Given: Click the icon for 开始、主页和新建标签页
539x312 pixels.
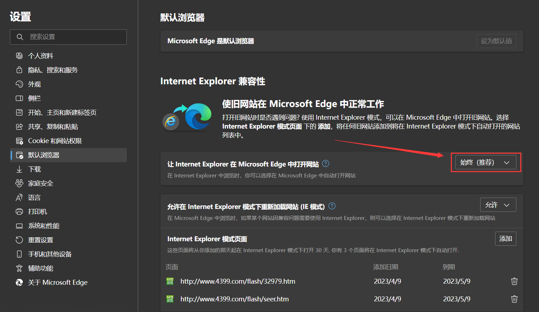Looking at the screenshot, I should [x=19, y=112].
